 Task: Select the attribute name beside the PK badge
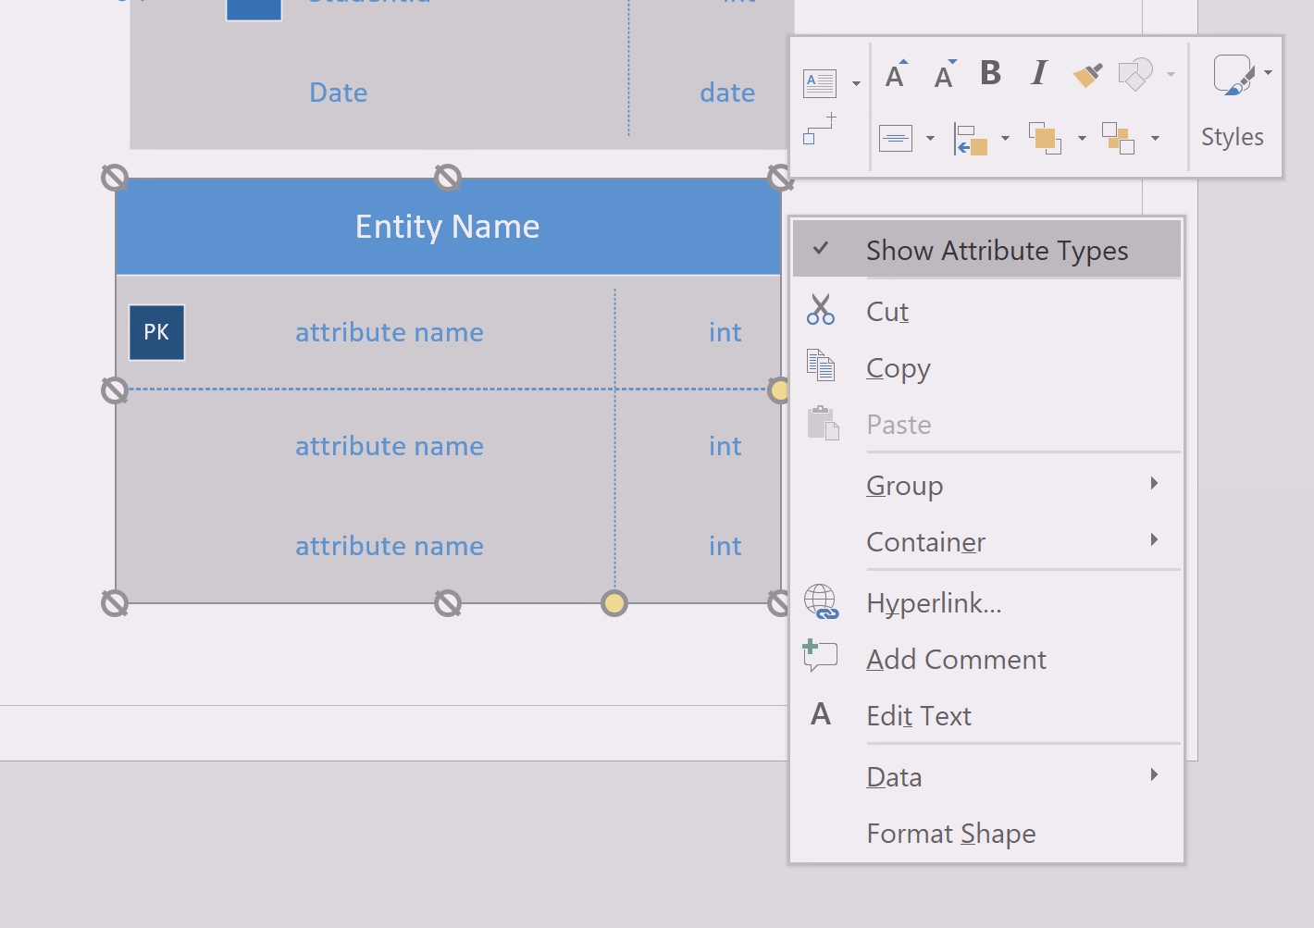point(390,332)
